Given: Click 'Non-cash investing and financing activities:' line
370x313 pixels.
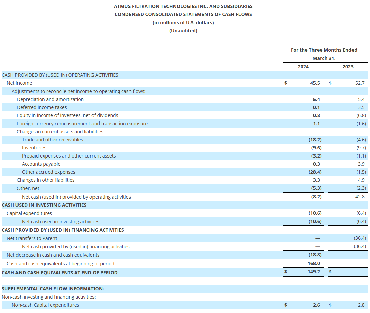Looking at the screenshot, I should click(x=49, y=297).
